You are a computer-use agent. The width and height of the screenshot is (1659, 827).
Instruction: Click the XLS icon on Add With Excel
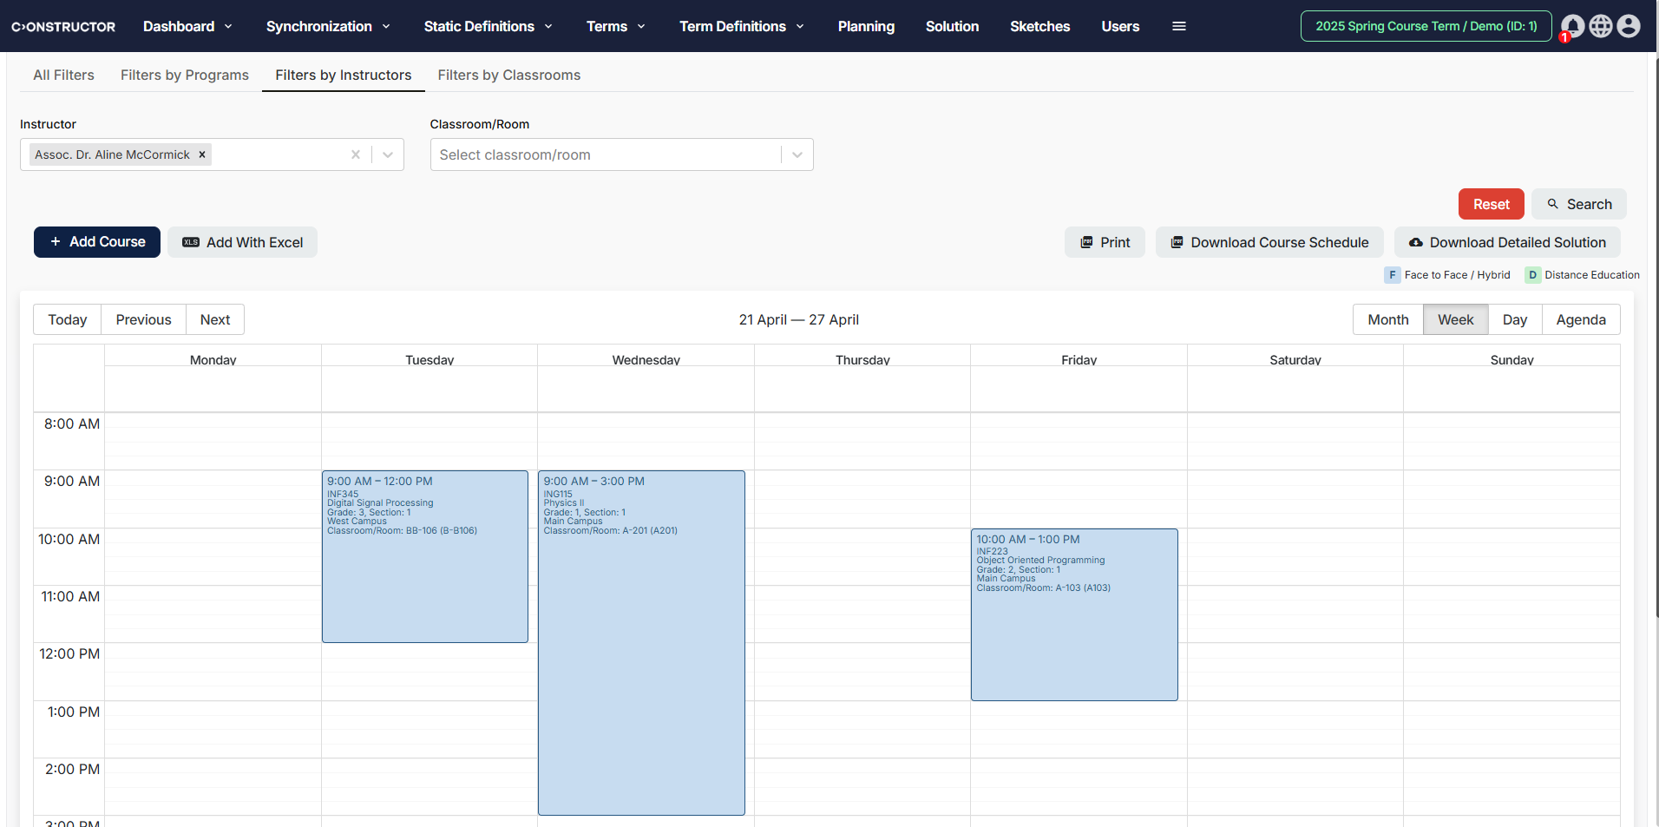click(x=191, y=242)
